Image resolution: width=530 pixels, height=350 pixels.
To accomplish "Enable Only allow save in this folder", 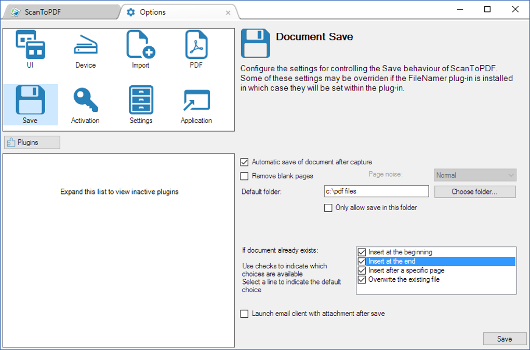I will 328,208.
